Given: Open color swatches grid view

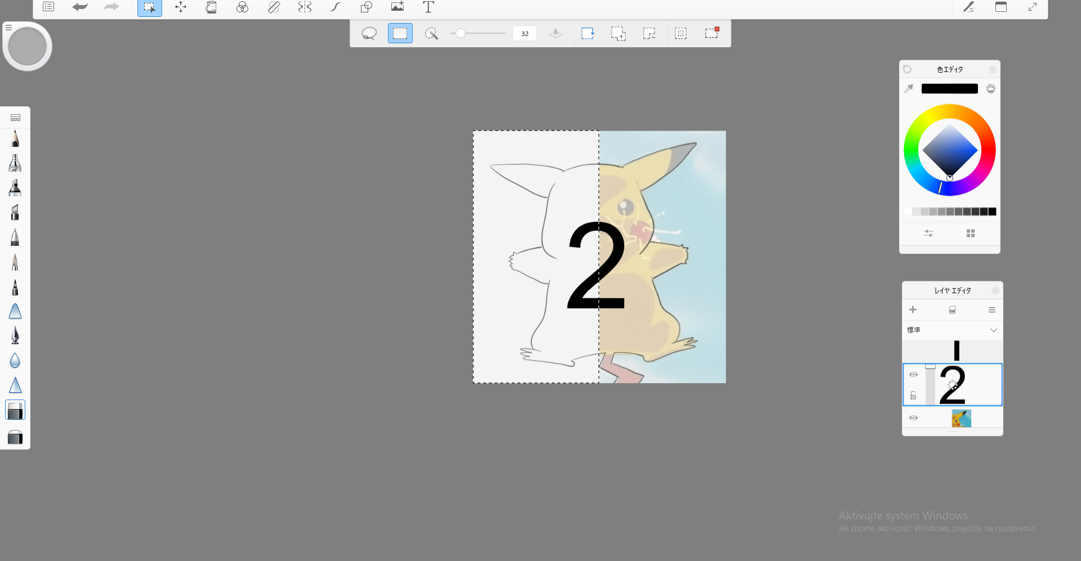Looking at the screenshot, I should point(971,233).
